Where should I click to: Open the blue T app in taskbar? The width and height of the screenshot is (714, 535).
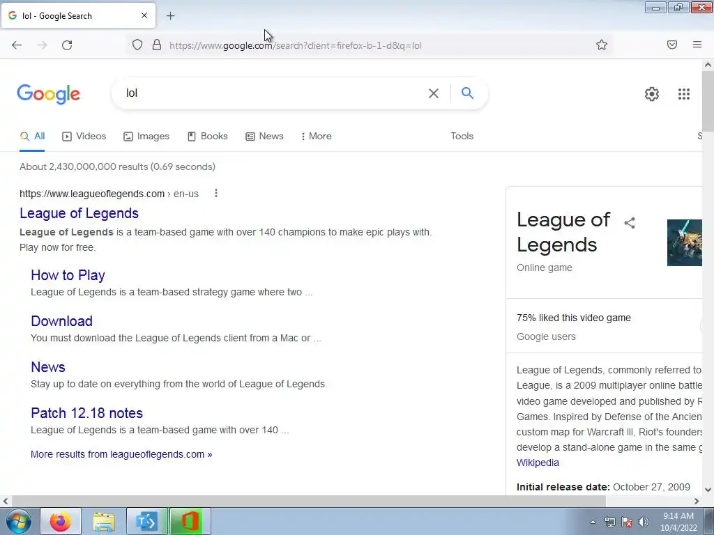click(146, 521)
